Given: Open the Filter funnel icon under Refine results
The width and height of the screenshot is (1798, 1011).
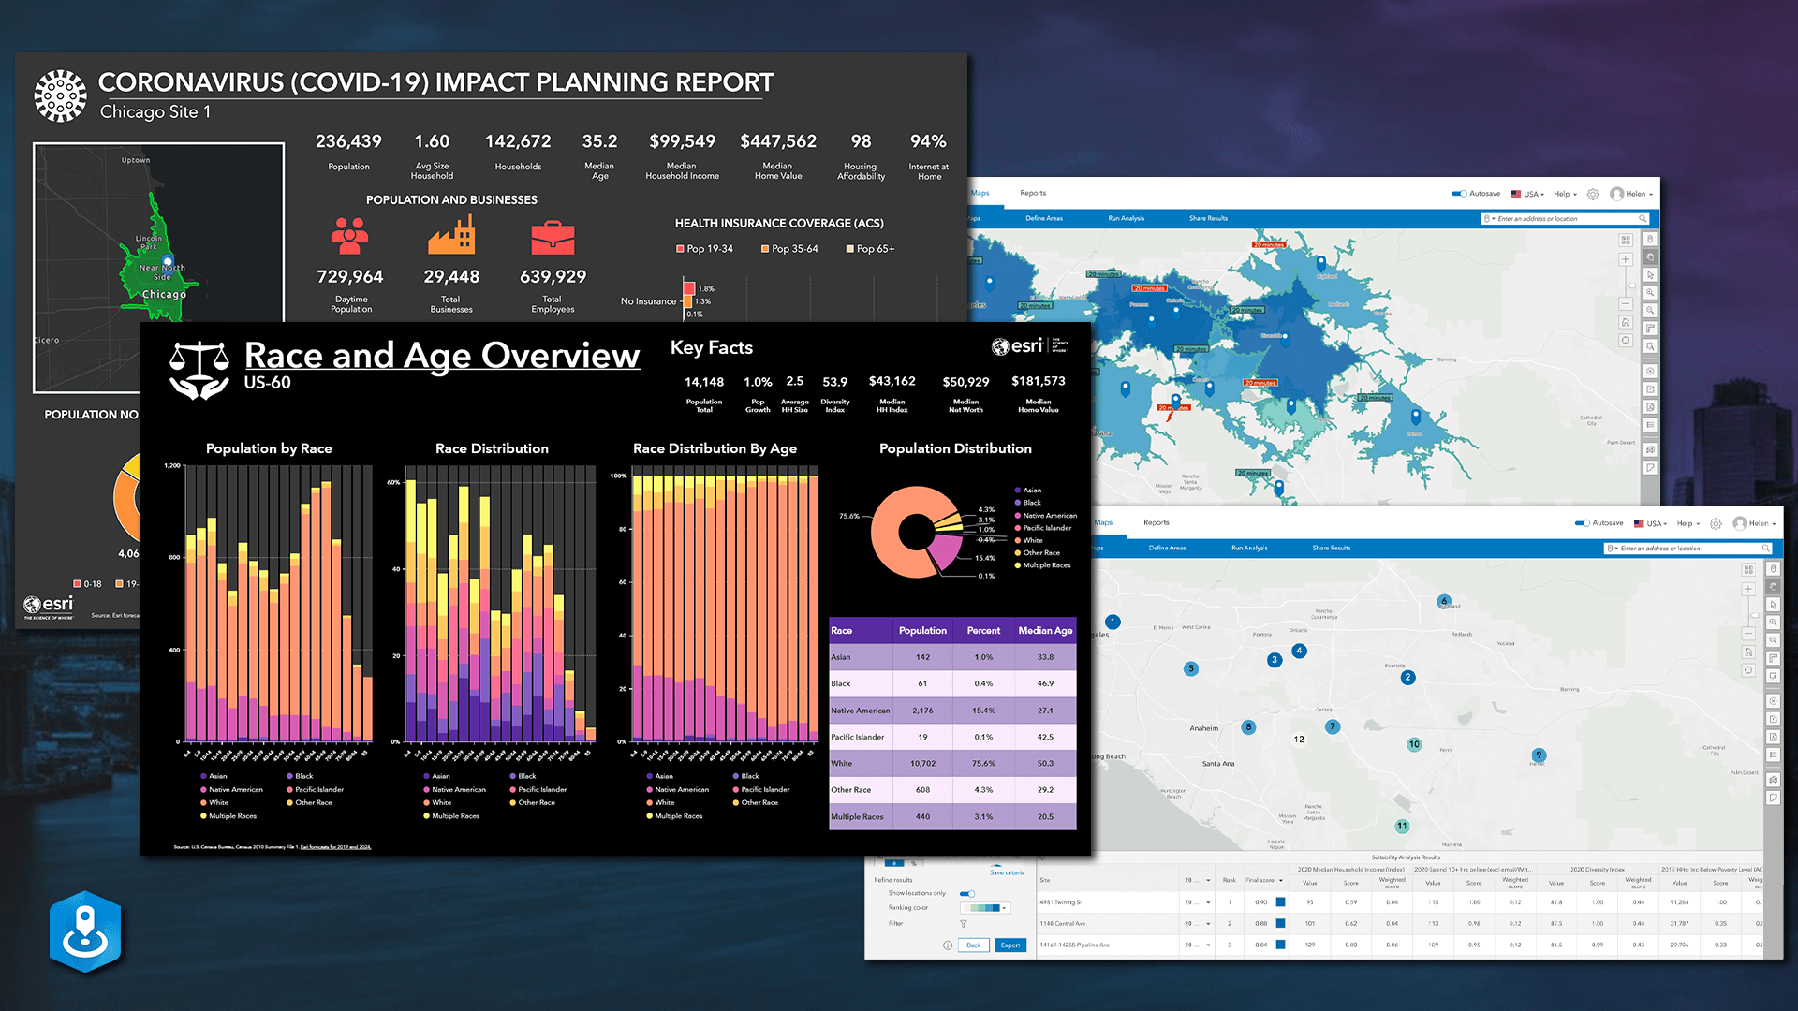Looking at the screenshot, I should (x=964, y=924).
